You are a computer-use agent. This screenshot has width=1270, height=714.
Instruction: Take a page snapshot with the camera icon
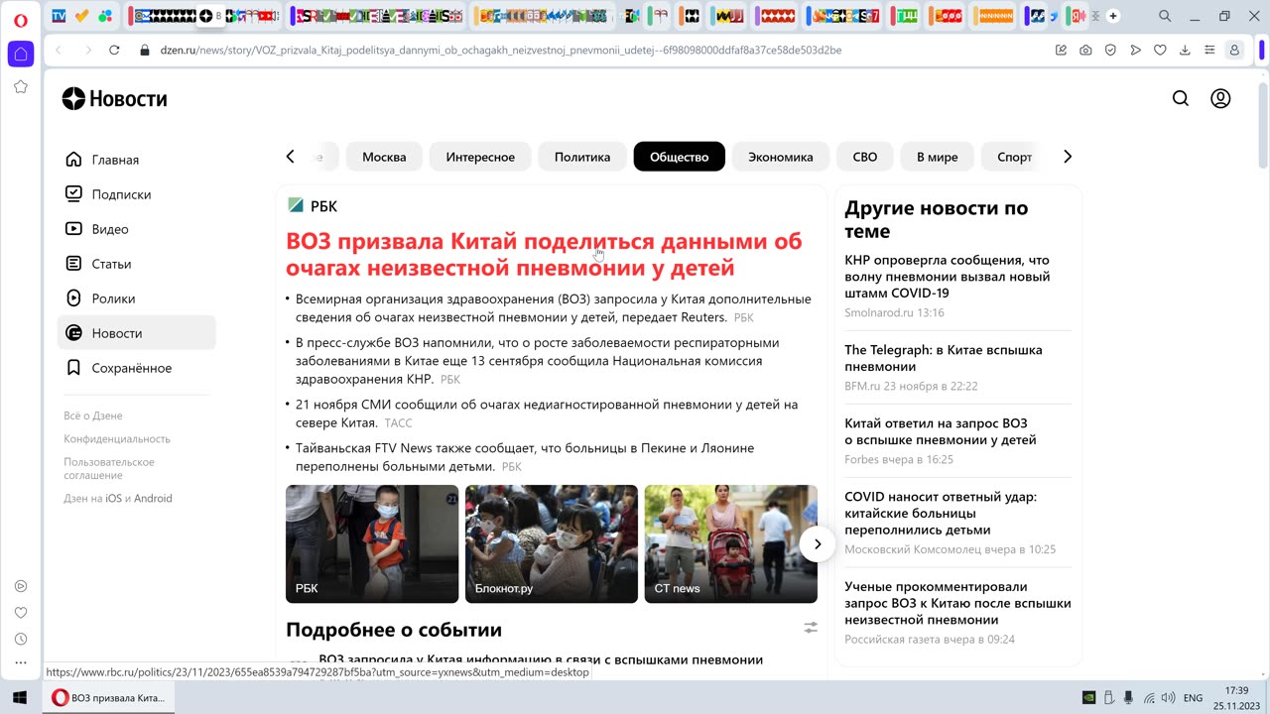[1085, 50]
